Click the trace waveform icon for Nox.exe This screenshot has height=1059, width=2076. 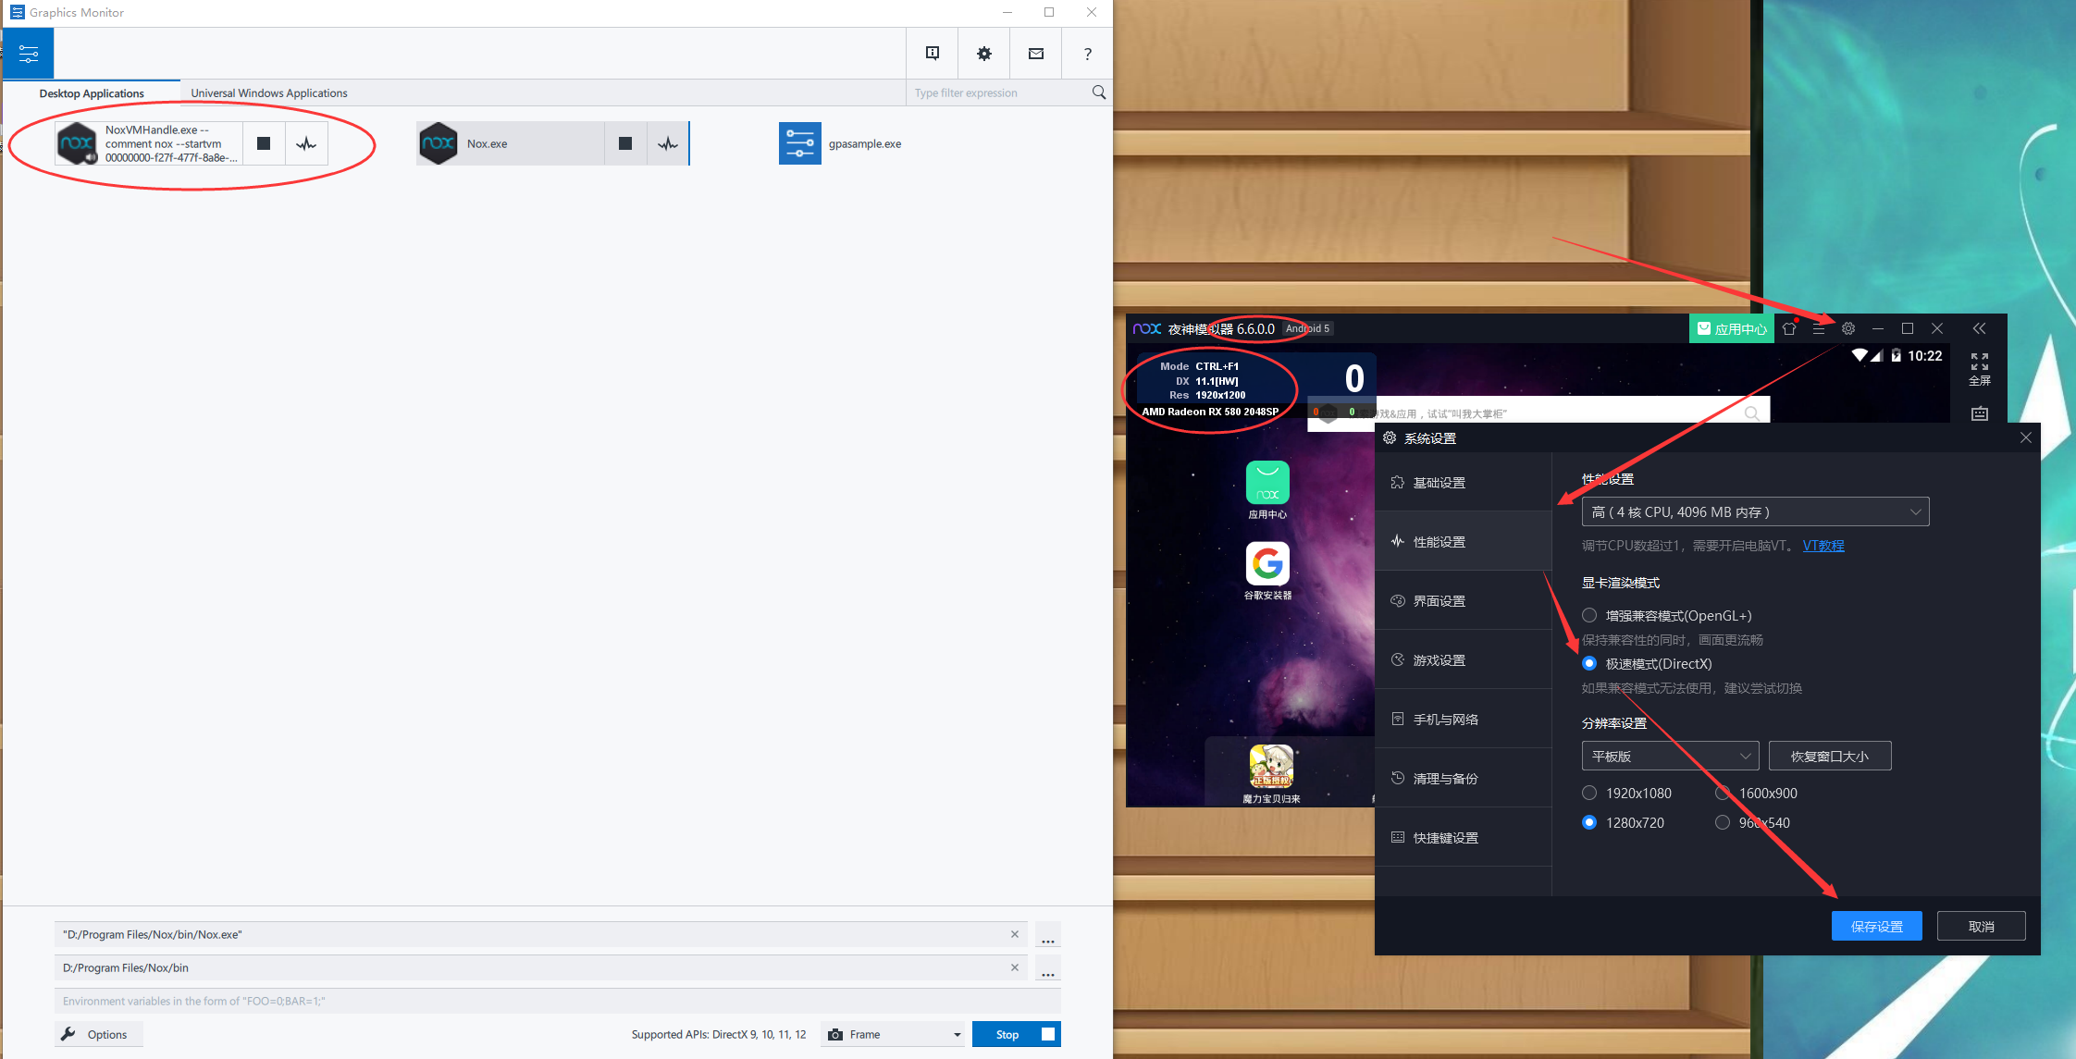coord(668,143)
